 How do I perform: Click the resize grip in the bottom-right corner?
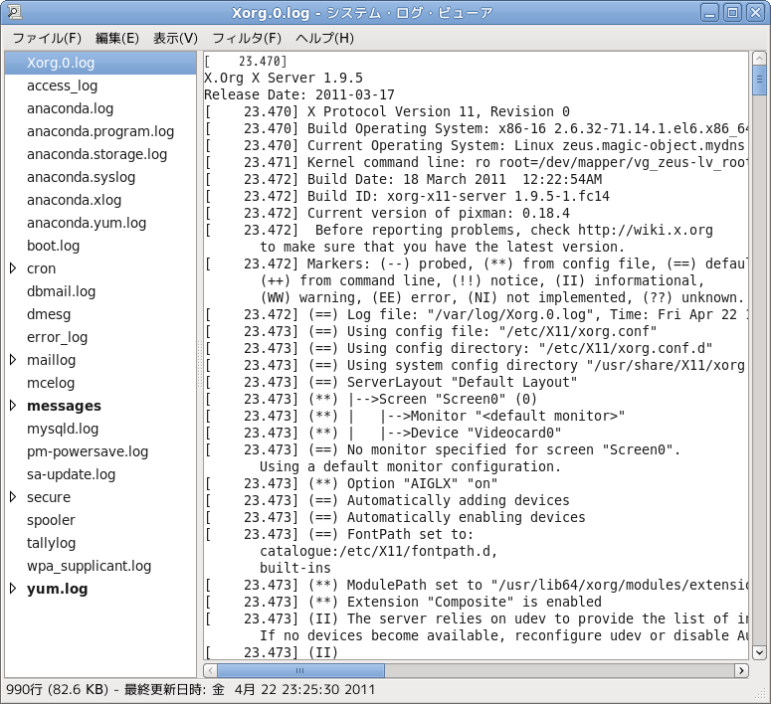pos(762,694)
